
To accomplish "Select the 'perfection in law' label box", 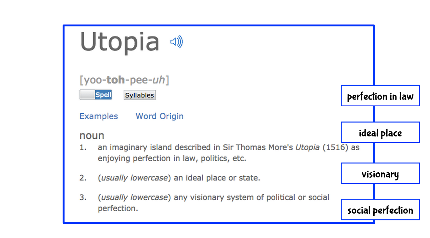I will pos(380,96).
